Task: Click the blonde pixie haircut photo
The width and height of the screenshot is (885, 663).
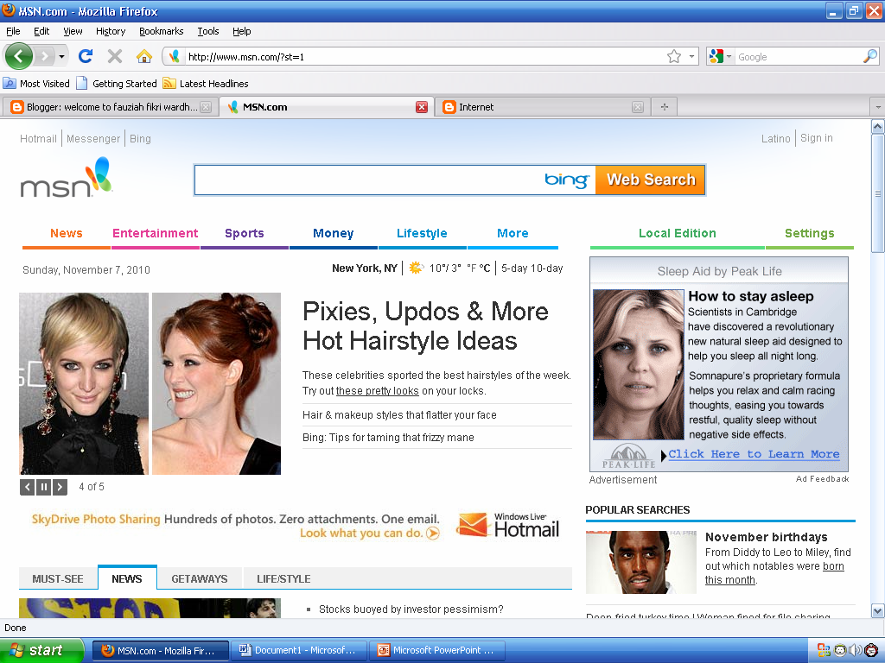Action: click(84, 383)
